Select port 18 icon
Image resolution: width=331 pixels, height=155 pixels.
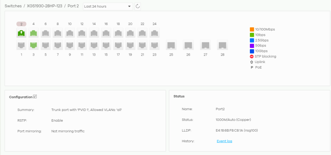[x=118, y=33]
